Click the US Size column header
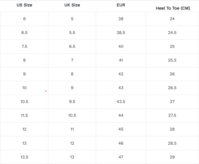Screen dimensions: 199x164 [x=24, y=5]
